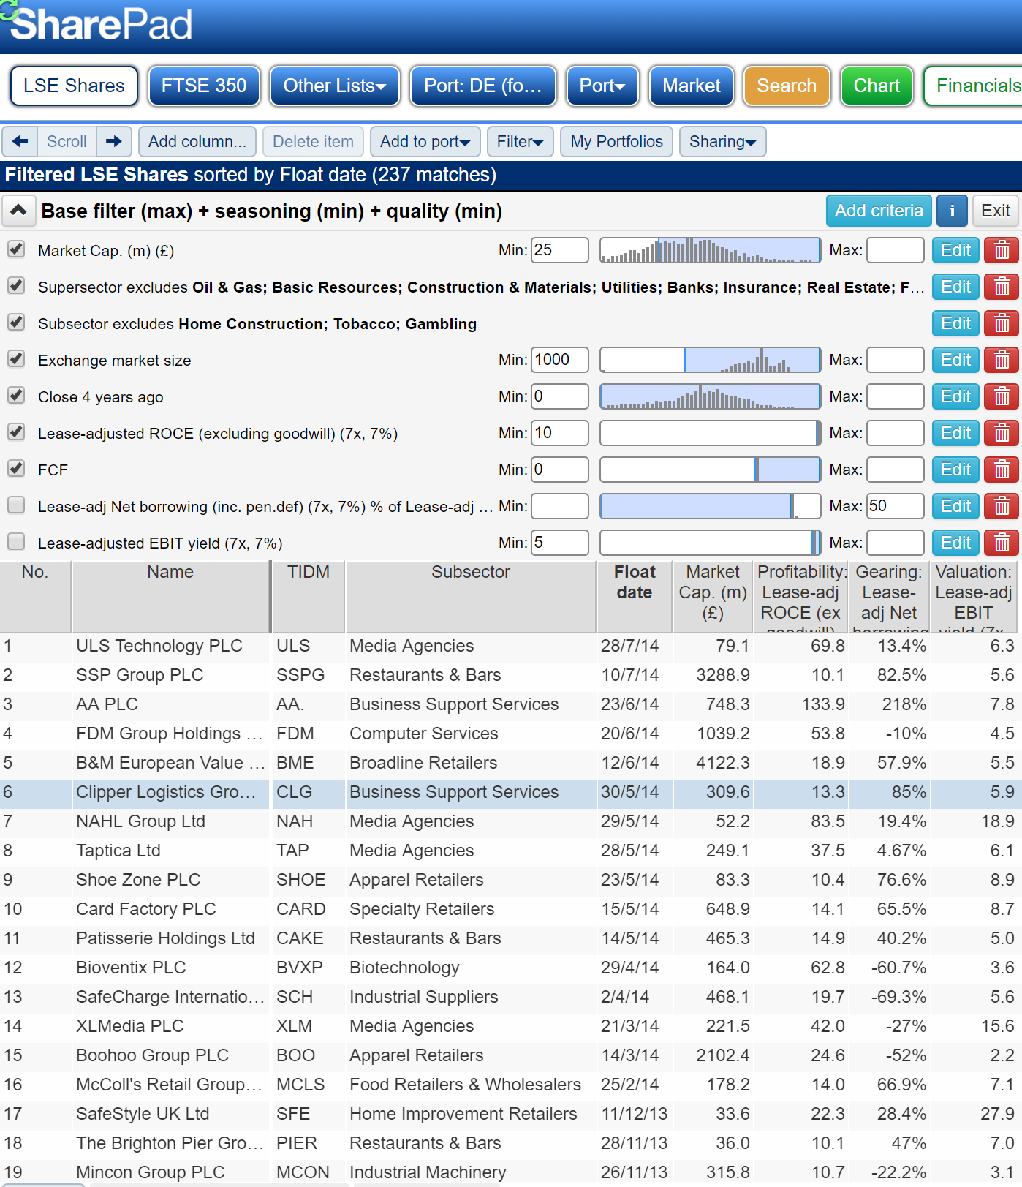Click Delete item button
Screen dimensions: 1022x1187
point(313,141)
